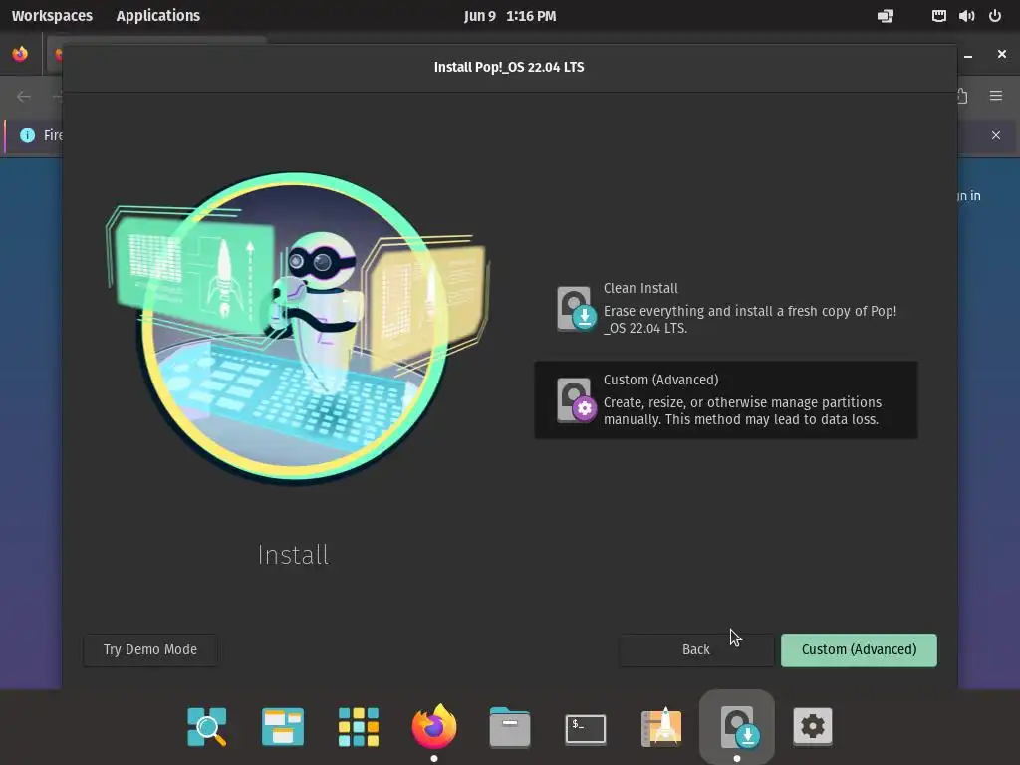Click the Clean Install description text
The height and width of the screenshot is (765, 1020).
pos(750,320)
